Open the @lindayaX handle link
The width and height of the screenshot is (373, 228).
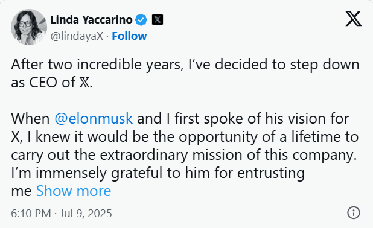(x=77, y=36)
